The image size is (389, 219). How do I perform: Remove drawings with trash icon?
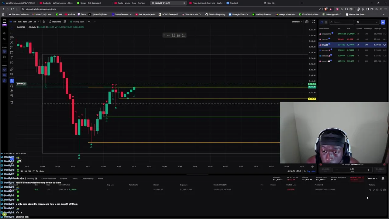[x=12, y=102]
